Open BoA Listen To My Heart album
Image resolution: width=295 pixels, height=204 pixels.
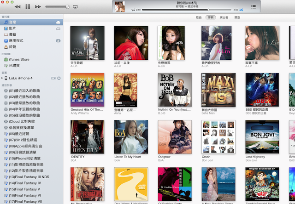[x=131, y=137]
